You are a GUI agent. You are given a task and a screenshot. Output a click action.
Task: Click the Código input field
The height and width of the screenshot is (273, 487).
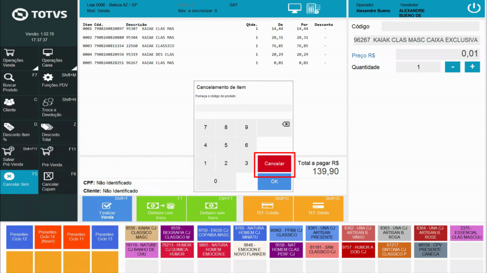click(x=430, y=26)
